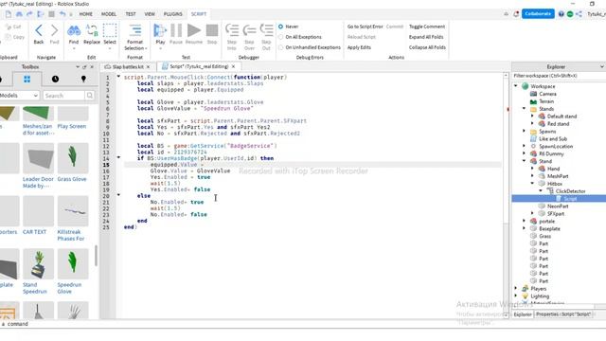Open the HOME ribbon tab
This screenshot has height=341, width=606.
(86, 14)
